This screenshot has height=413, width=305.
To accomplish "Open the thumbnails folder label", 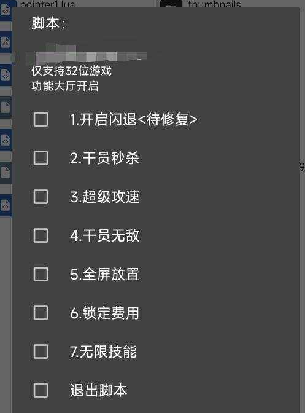I will 214,4.
